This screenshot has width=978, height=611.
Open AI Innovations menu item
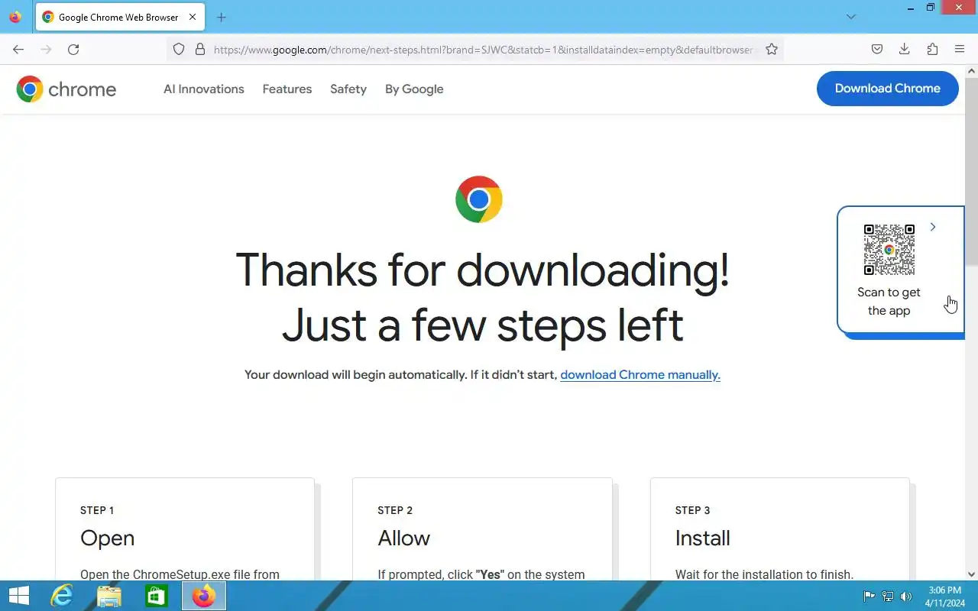click(x=204, y=89)
